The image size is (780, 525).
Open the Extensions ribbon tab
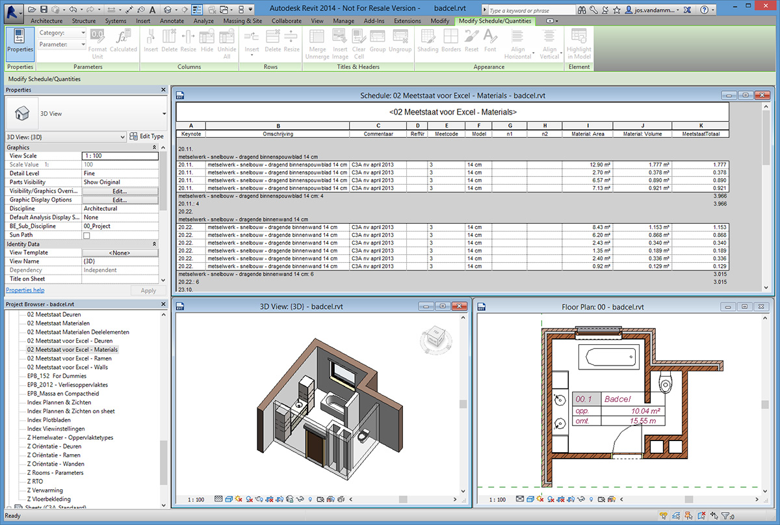click(x=407, y=21)
